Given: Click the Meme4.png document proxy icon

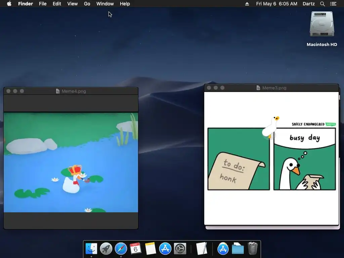Looking at the screenshot, I should (58, 91).
